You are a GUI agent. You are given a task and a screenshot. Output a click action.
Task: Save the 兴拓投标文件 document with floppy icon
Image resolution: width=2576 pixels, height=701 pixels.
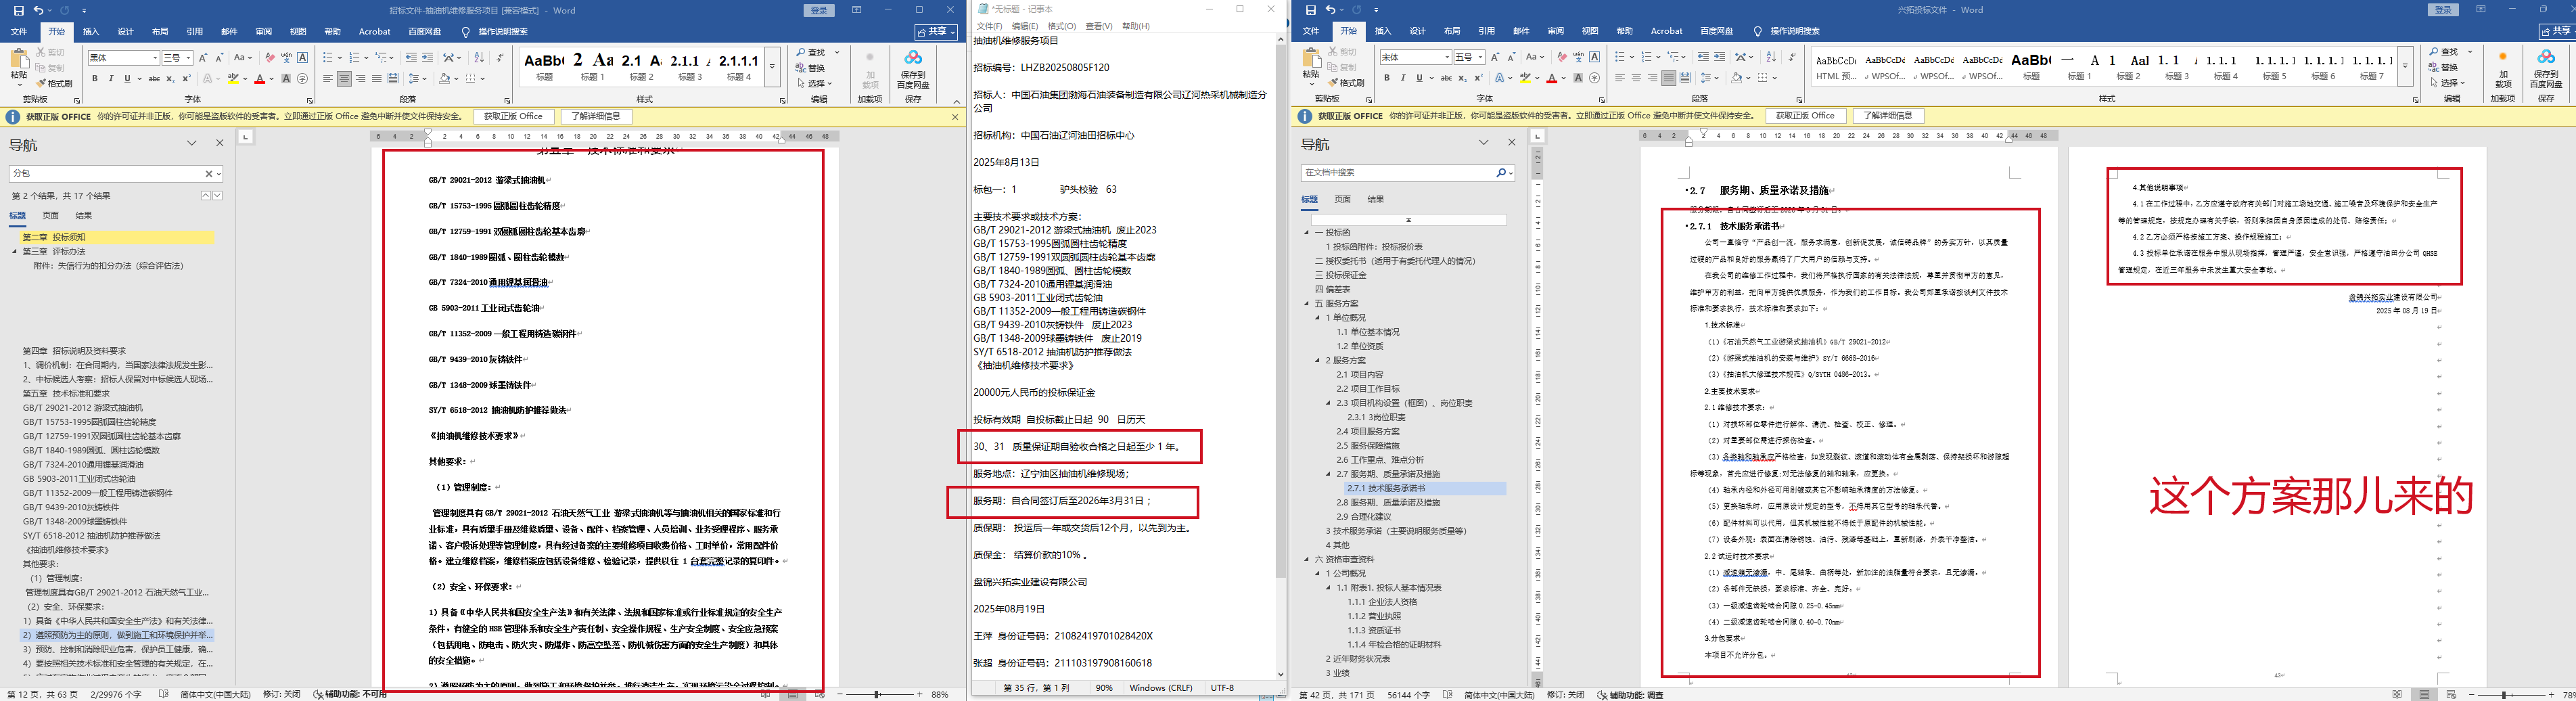pos(1311,10)
